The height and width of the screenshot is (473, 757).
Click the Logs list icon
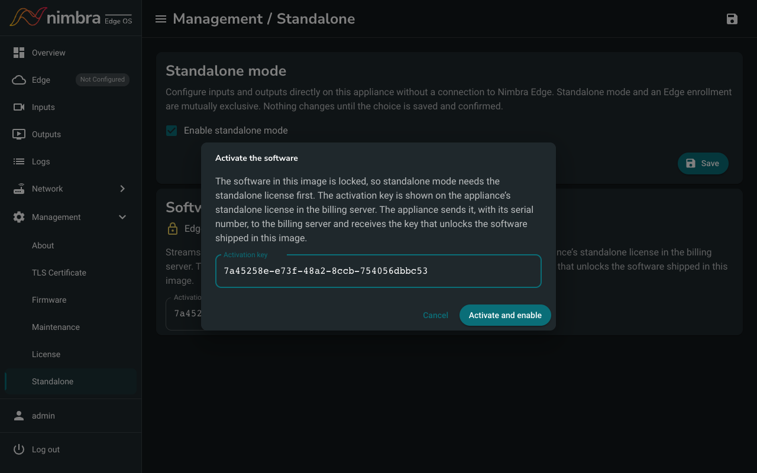click(19, 161)
